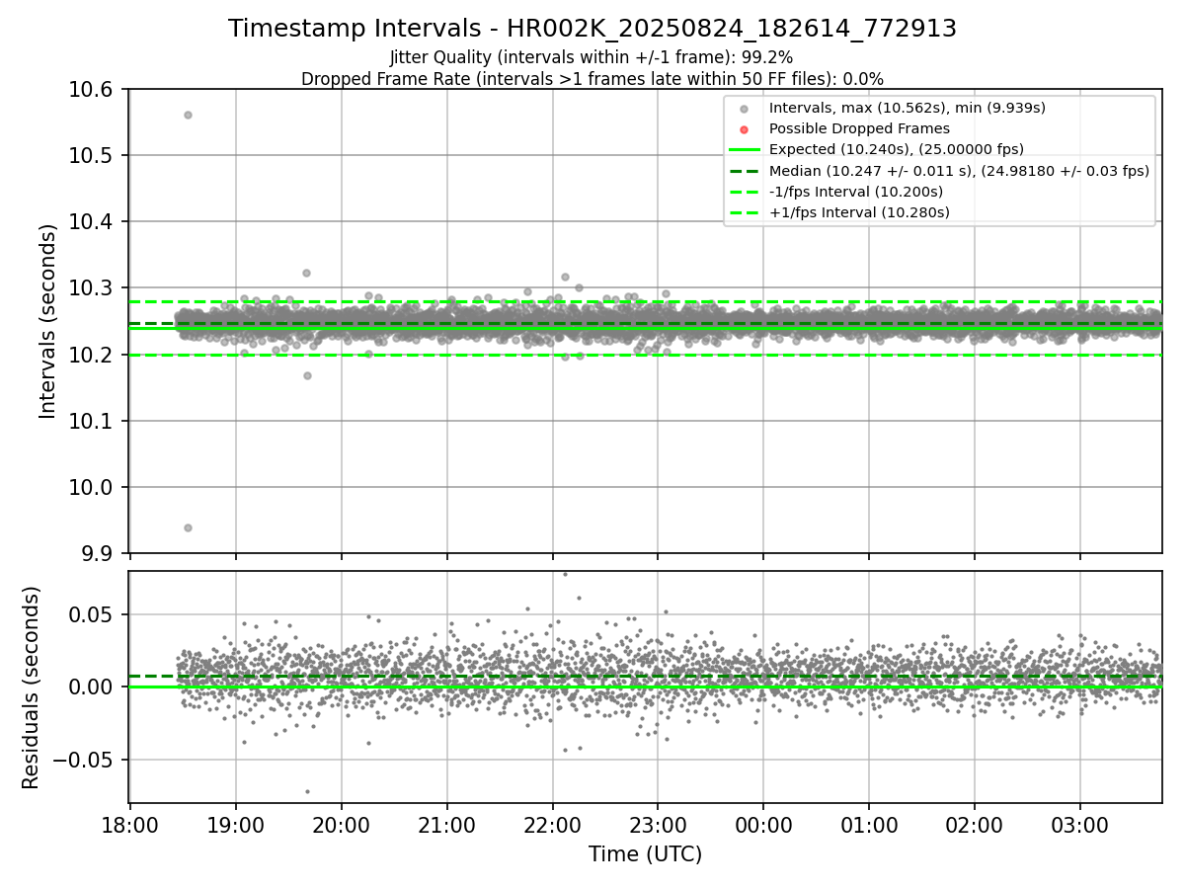The width and height of the screenshot is (1185, 889).
Task: Click the 'Time (UTC)' x-axis label
Action: point(645,854)
